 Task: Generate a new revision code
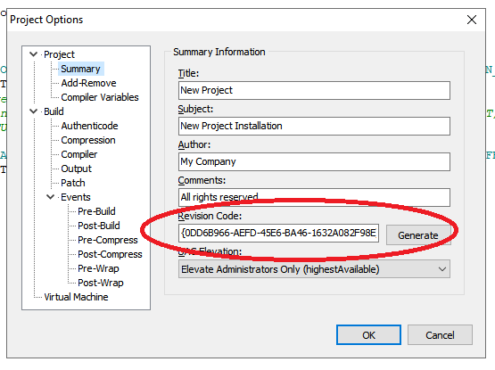tap(418, 234)
